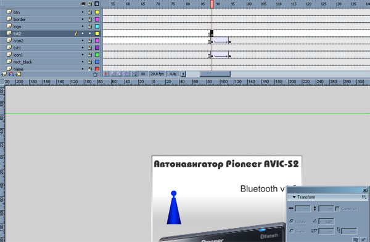Image resolution: width=370 pixels, height=242 pixels.
Task: Click frame 100 on the timeline ruler
Action: pyautogui.click(x=249, y=4)
